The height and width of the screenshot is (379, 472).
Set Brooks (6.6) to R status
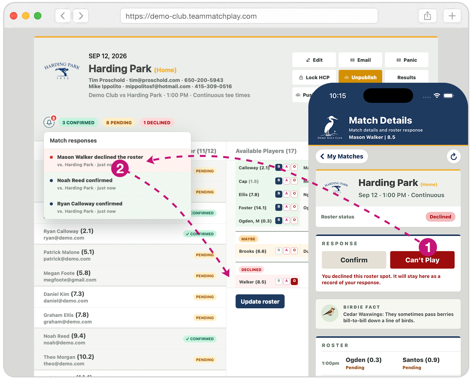point(279,251)
